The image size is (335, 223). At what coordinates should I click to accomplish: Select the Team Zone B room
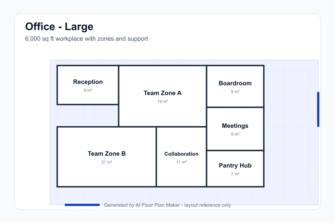[107, 157]
